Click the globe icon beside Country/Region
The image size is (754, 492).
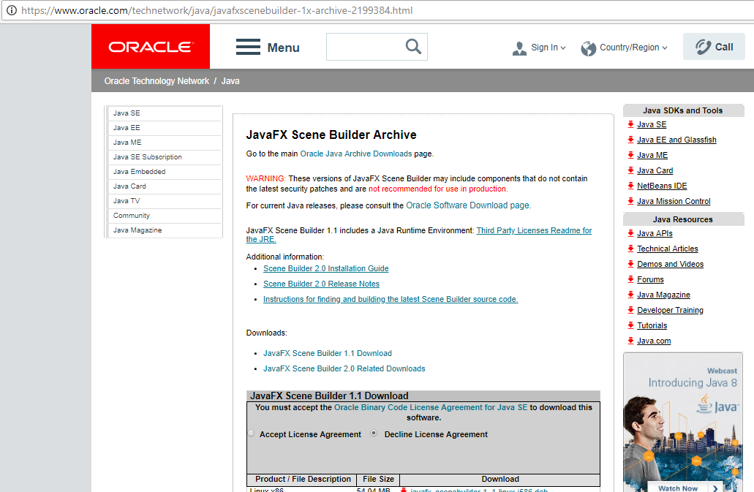pos(588,48)
